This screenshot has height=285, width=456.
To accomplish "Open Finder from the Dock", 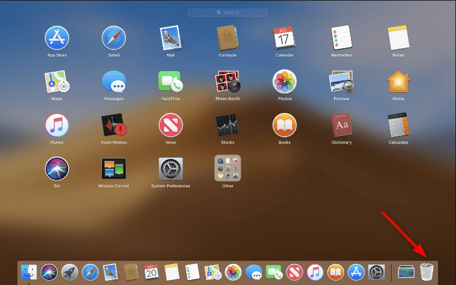I will point(29,272).
